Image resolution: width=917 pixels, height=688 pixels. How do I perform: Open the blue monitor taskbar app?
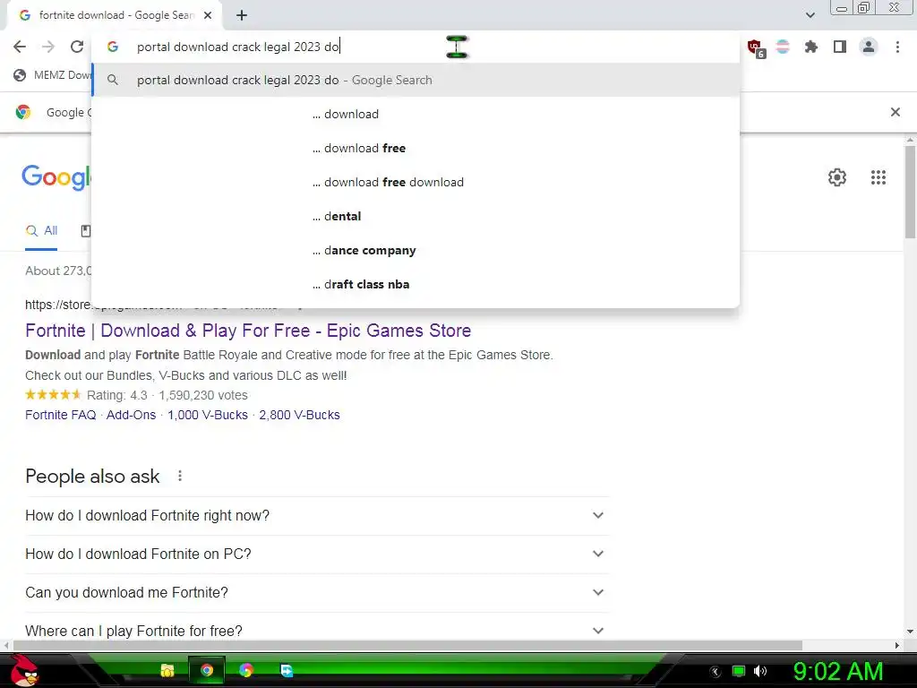point(286,670)
